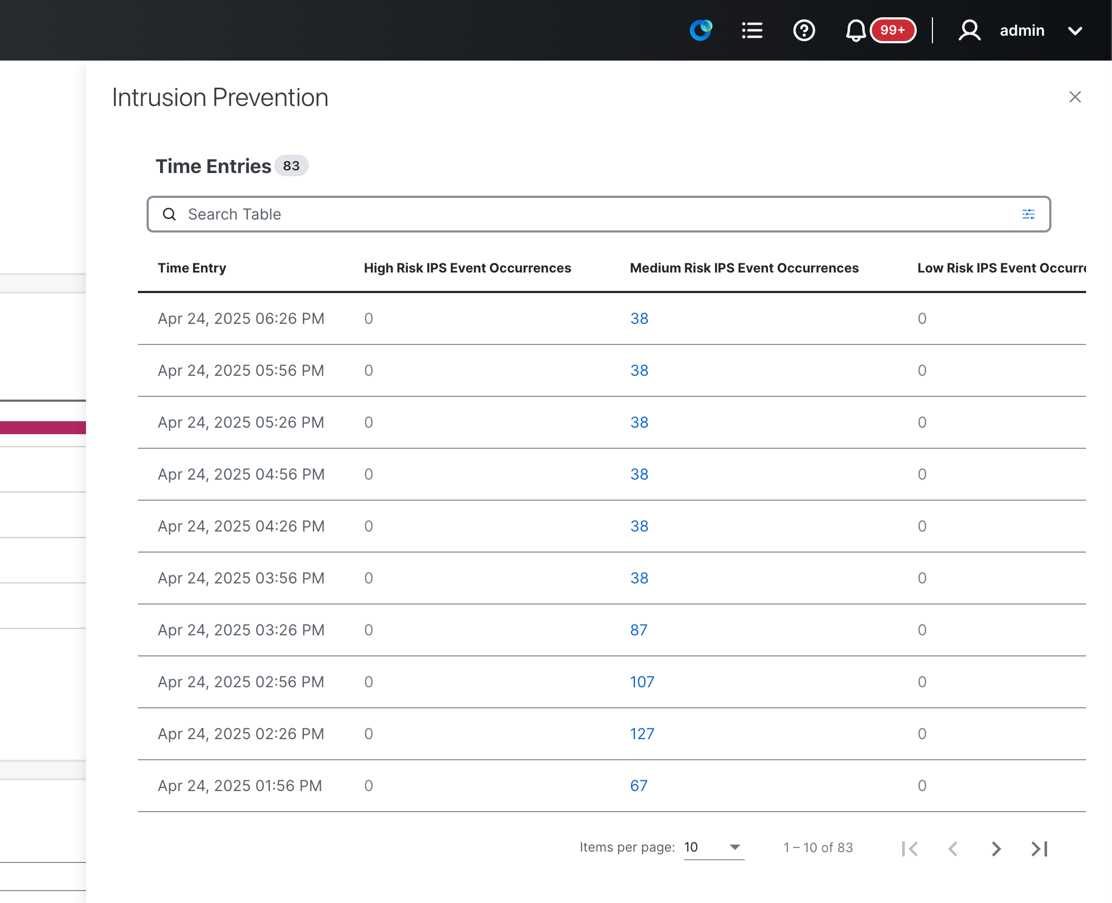1112x903 pixels.
Task: Open the help question mark icon
Action: point(804,30)
